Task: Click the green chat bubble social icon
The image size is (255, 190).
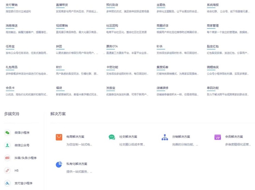Action: click(x=112, y=137)
